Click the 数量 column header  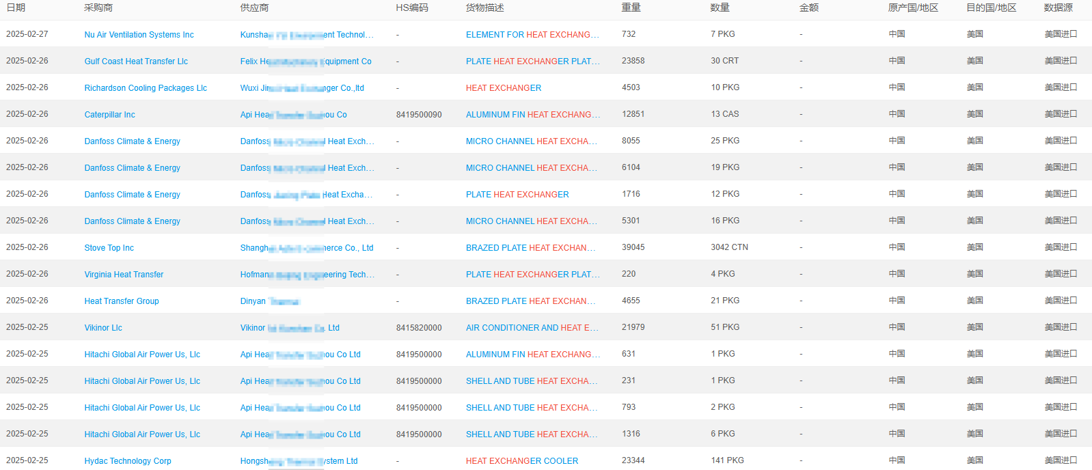coord(720,8)
